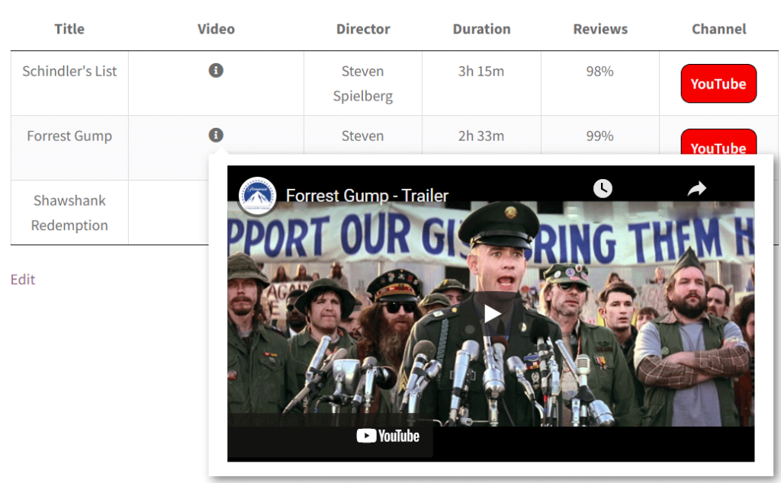Click the 'Forrest Gump - Trailer' video title
Image resolution: width=781 pixels, height=483 pixels.
367,196
